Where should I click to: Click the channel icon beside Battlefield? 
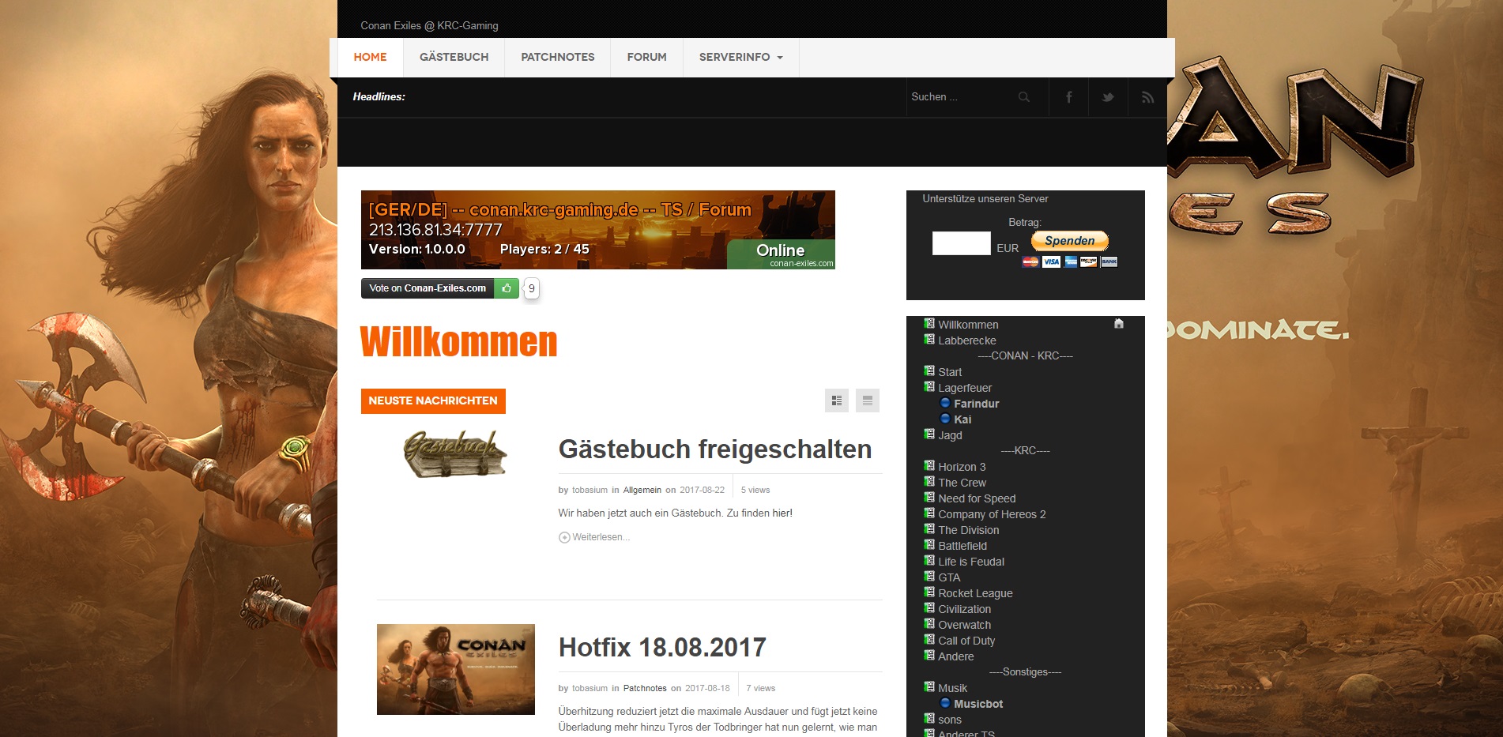click(929, 545)
